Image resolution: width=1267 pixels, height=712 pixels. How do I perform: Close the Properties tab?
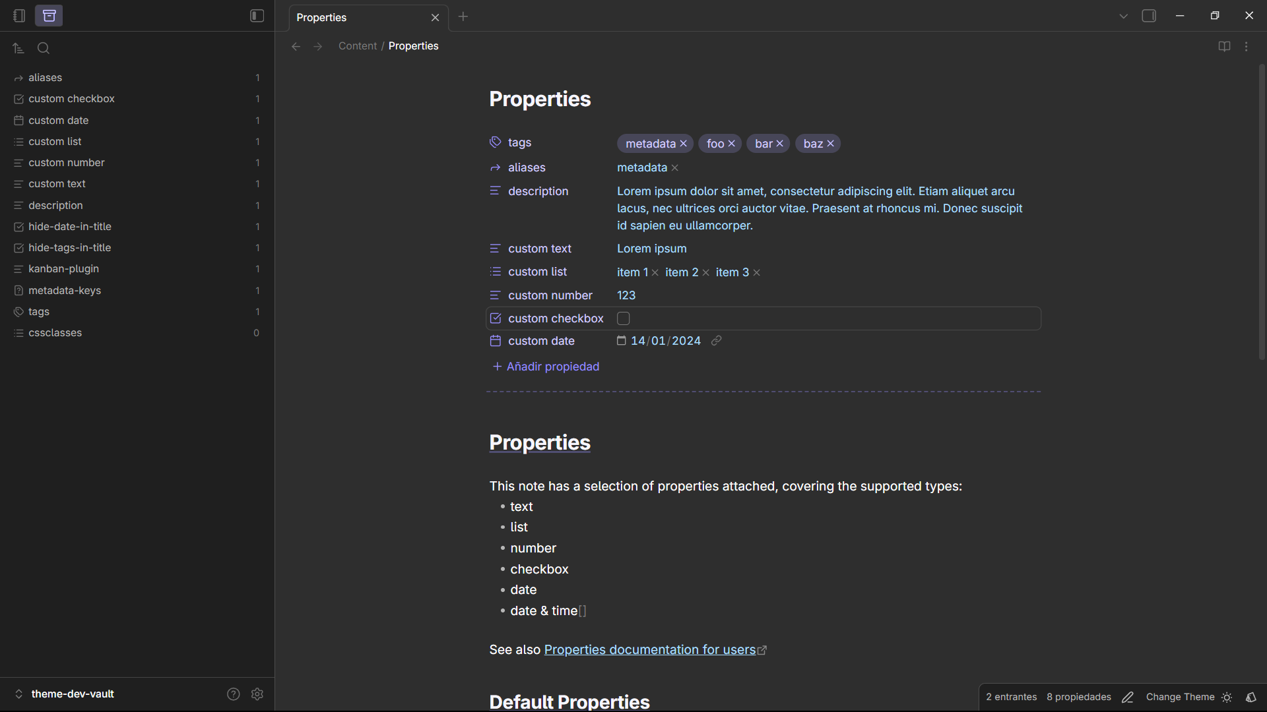coord(435,18)
